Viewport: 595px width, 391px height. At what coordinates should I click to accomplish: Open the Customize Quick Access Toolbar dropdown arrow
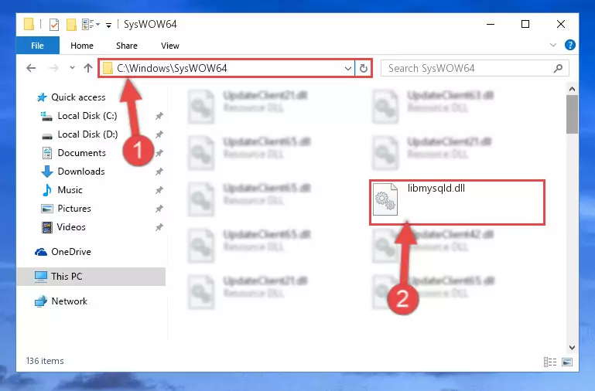[108, 25]
